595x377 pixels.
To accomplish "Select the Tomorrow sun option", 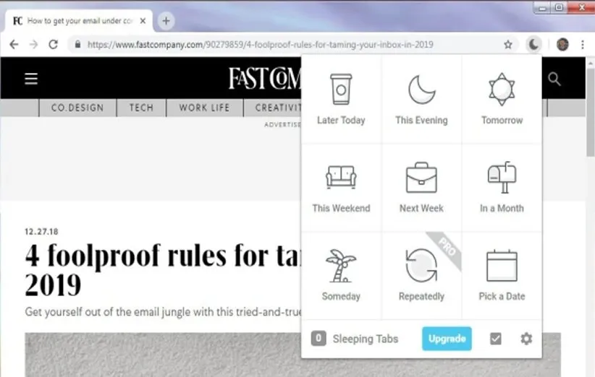I will [502, 100].
